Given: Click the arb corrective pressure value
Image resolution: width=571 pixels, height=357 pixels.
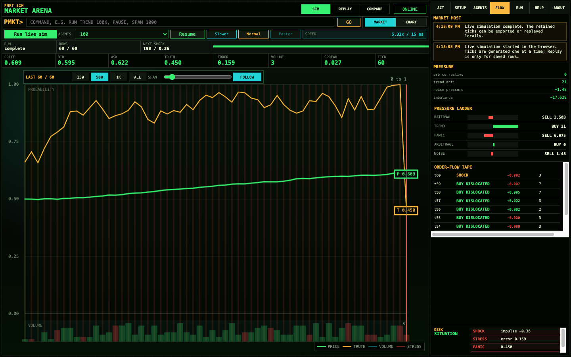Looking at the screenshot, I should point(565,75).
